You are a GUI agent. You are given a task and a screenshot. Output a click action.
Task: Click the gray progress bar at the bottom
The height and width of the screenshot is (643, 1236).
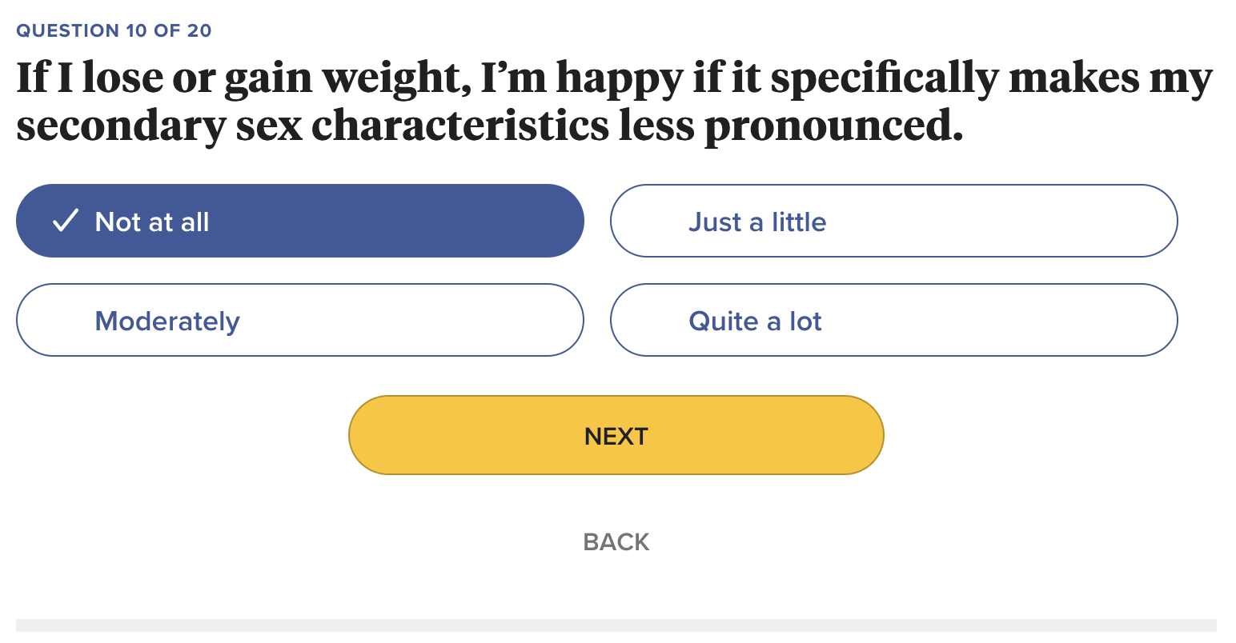616,625
